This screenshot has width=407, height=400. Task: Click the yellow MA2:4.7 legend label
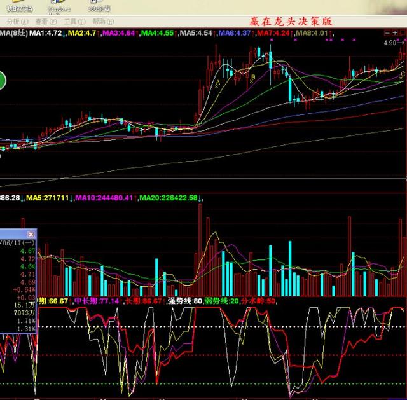(82, 33)
